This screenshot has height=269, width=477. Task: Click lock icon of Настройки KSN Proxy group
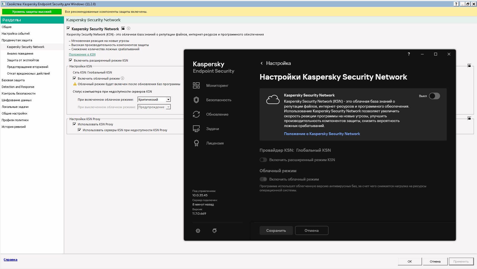pos(469,118)
